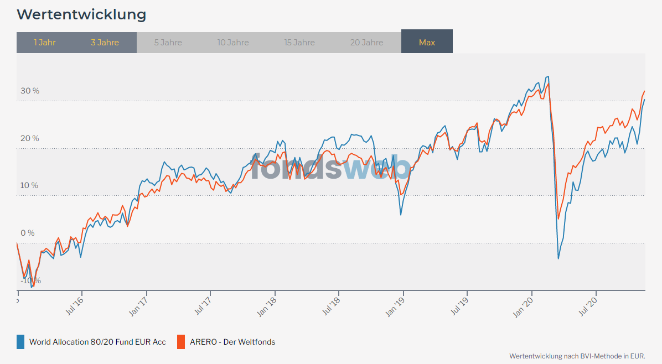Click the Jul '16 x-axis label
Viewport: 662px width, 364px height.
pyautogui.click(x=76, y=306)
